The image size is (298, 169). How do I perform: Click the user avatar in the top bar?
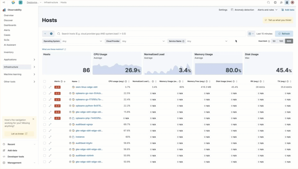tap(293, 2)
